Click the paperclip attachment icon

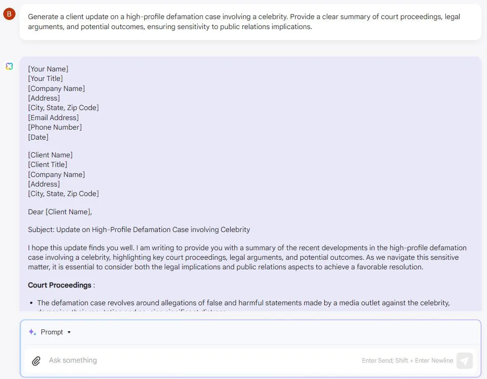(36, 361)
